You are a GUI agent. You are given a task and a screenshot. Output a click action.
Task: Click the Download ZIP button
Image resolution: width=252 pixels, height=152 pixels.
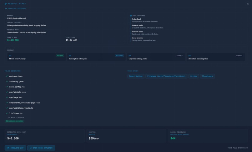pos(15,148)
